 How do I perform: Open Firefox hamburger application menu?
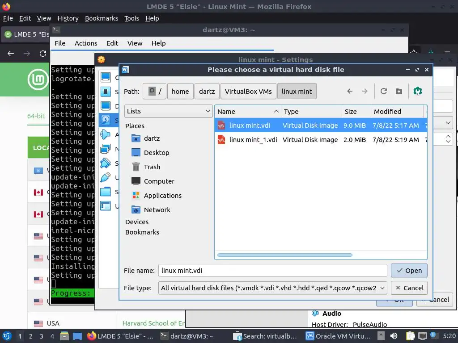[447, 53]
